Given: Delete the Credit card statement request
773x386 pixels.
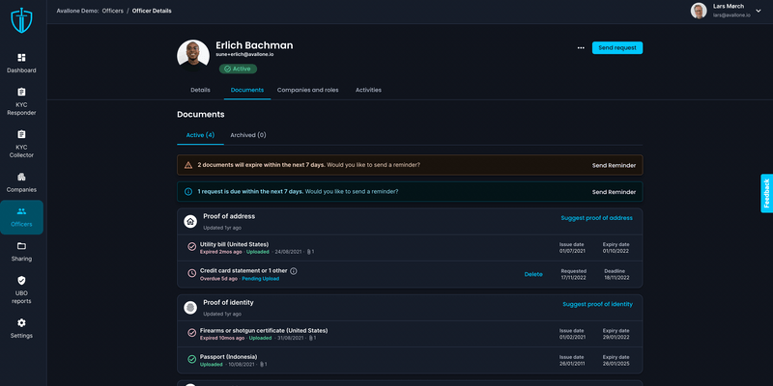Looking at the screenshot, I should (533, 274).
